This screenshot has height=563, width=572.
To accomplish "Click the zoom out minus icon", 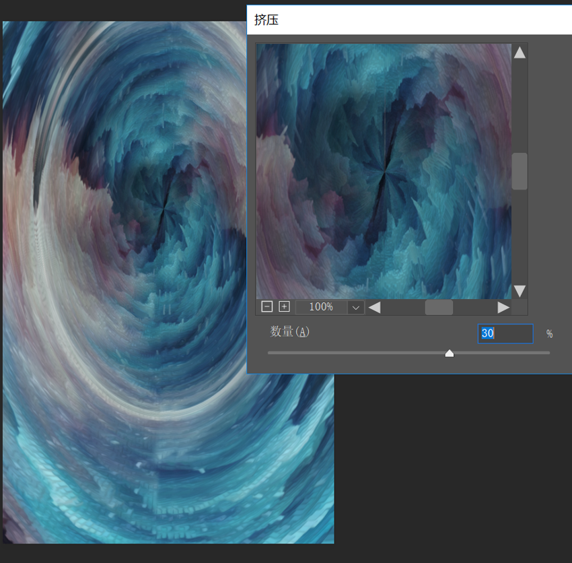I will [x=267, y=306].
